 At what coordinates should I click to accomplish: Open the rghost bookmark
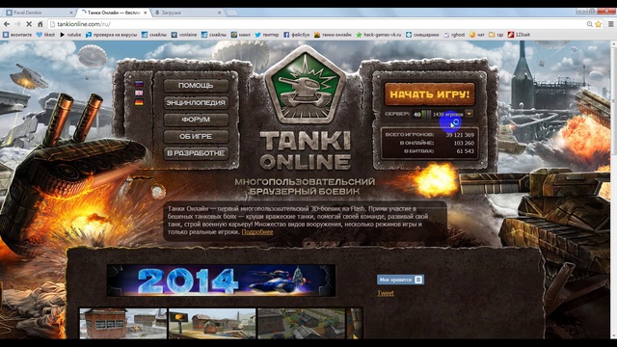click(454, 35)
